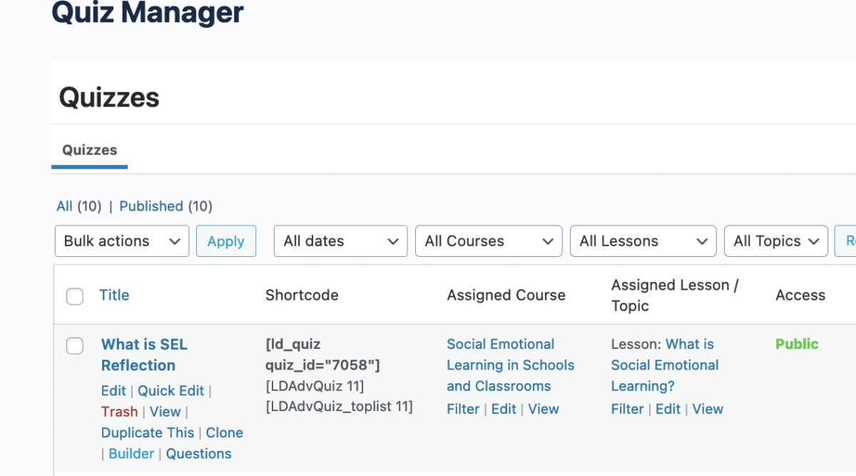Open the Questions link for the quiz
Viewport: 856px width, 476px height.
pyautogui.click(x=198, y=453)
